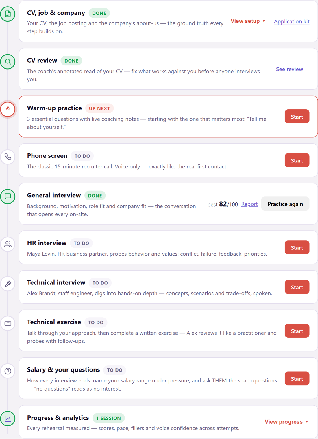Click the magnifier icon for CV review step
This screenshot has height=439, width=318.
(8, 61)
